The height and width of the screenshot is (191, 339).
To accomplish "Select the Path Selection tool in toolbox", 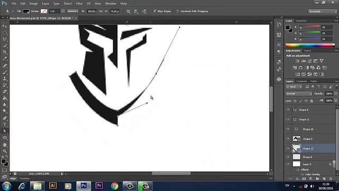I will pyautogui.click(x=5, y=131).
